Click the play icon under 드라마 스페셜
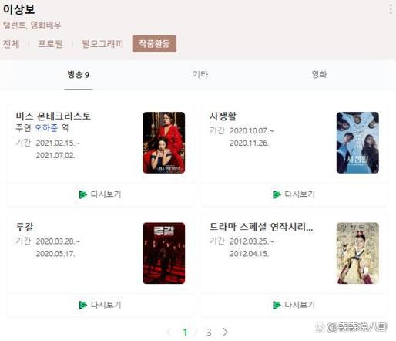 click(x=277, y=305)
